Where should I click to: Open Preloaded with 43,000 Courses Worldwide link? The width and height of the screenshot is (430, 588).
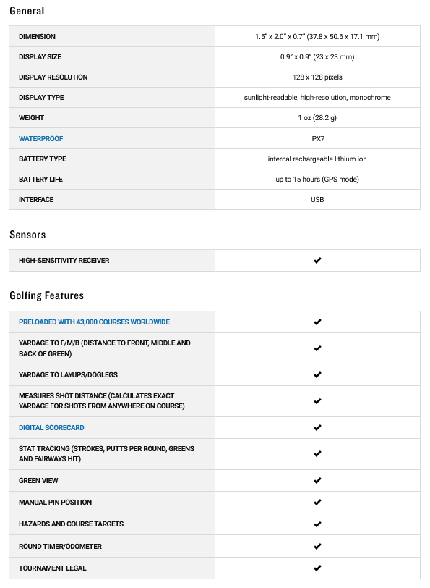coord(94,322)
